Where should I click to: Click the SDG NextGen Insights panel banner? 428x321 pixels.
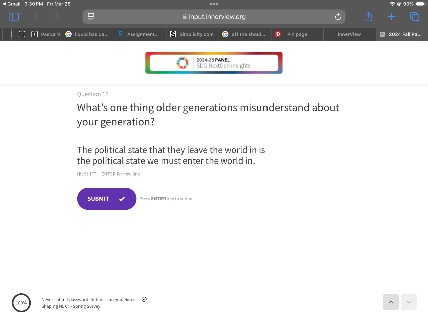pos(214,63)
